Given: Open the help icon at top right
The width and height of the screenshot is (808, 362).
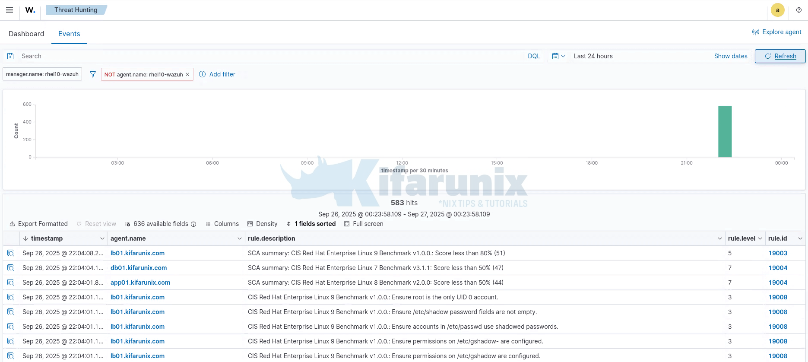Looking at the screenshot, I should coord(799,10).
